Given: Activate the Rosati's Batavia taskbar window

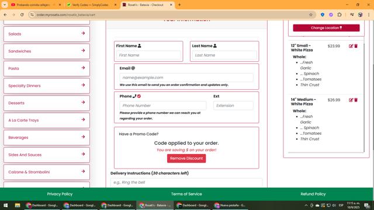Looking at the screenshot, I should 155,205.
